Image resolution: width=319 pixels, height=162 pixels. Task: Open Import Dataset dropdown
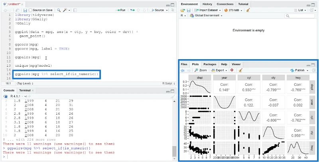[207, 10]
